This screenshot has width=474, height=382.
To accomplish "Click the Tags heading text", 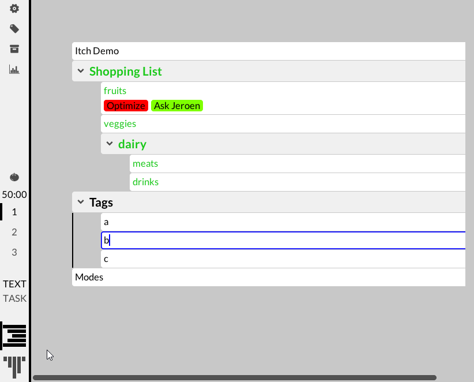I will 101,202.
